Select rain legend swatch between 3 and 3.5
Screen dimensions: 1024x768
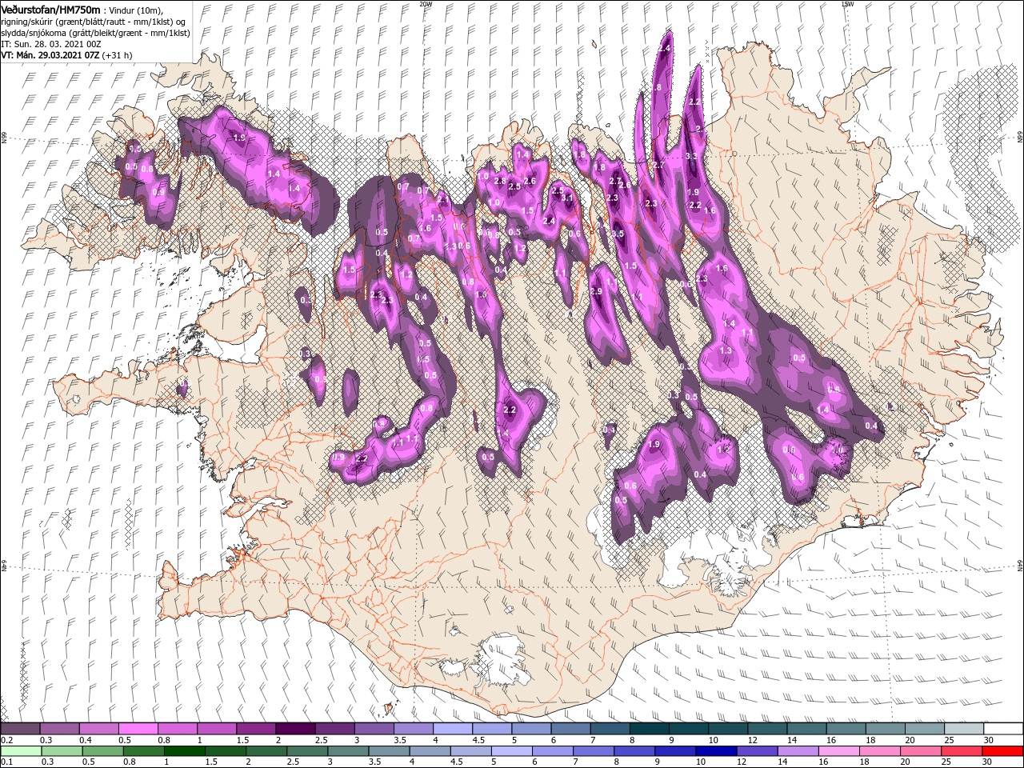coord(347,751)
